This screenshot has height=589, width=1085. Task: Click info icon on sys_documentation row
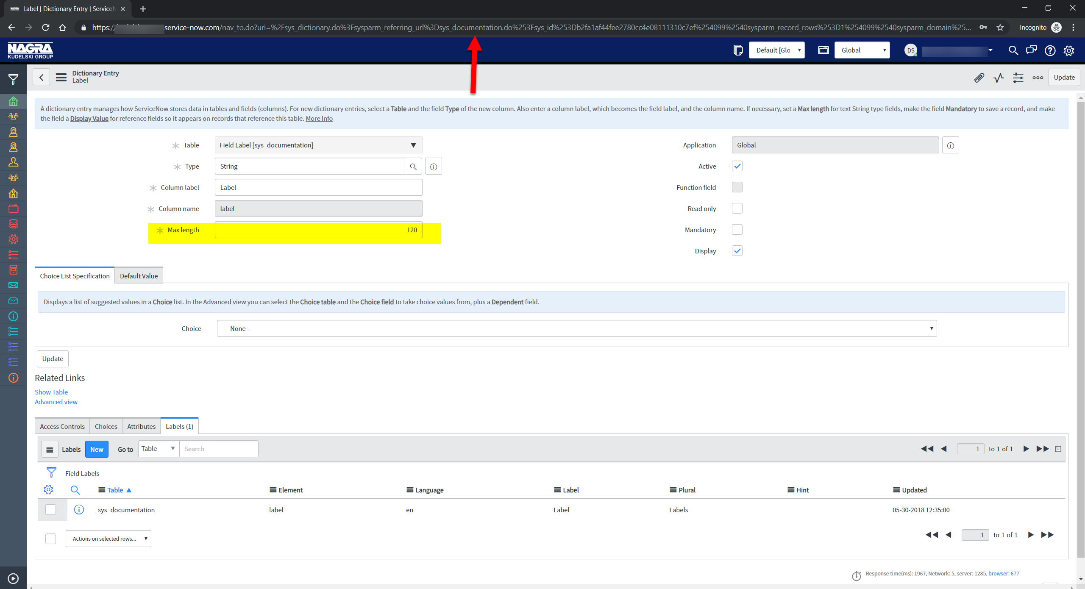(79, 509)
